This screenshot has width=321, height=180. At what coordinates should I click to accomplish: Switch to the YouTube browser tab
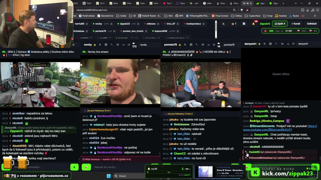[167, 3]
